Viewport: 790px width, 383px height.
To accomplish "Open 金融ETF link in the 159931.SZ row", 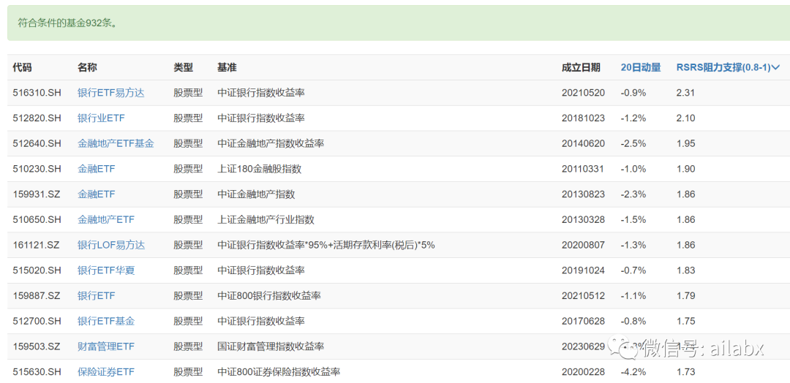I will click(x=97, y=194).
